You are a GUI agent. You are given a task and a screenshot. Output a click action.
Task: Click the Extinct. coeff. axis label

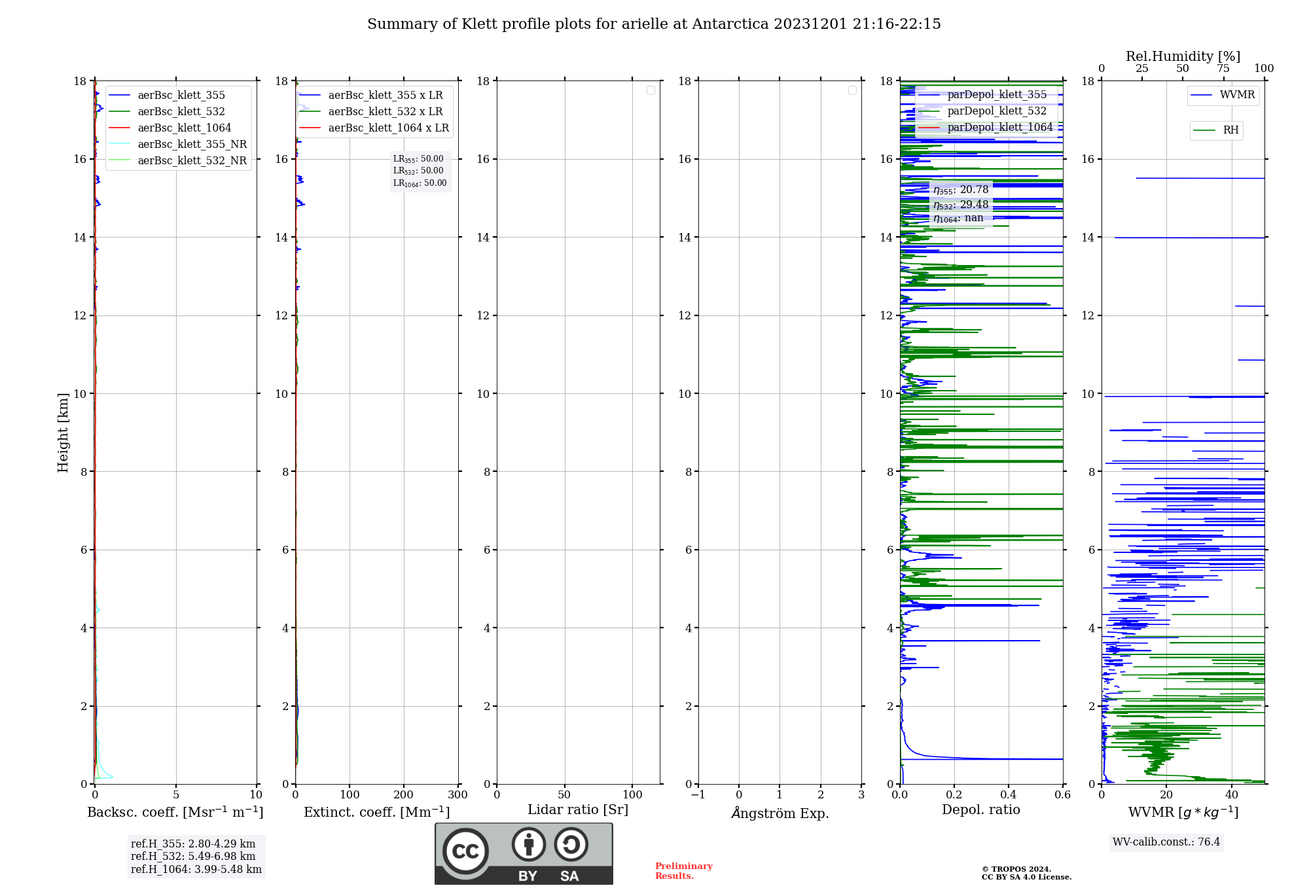coord(377,812)
